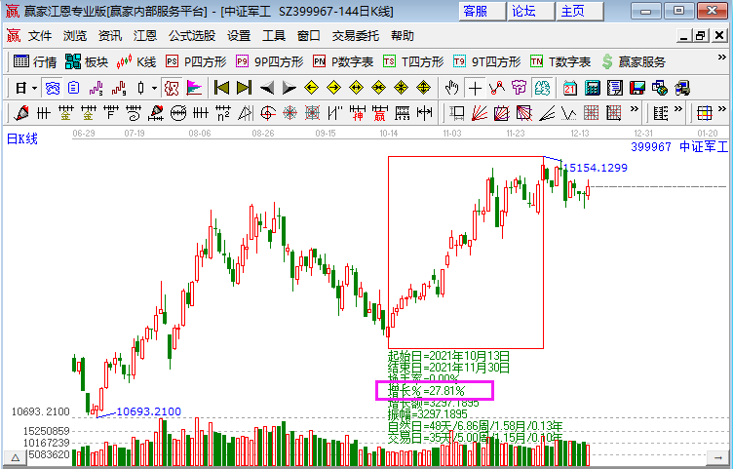Expand the 日 period dropdown arrow
The image size is (733, 469).
click(x=34, y=88)
